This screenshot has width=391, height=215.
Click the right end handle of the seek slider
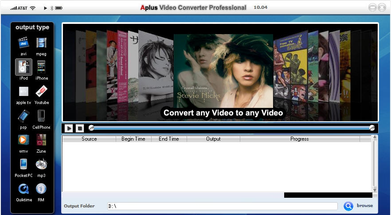tap(372, 128)
